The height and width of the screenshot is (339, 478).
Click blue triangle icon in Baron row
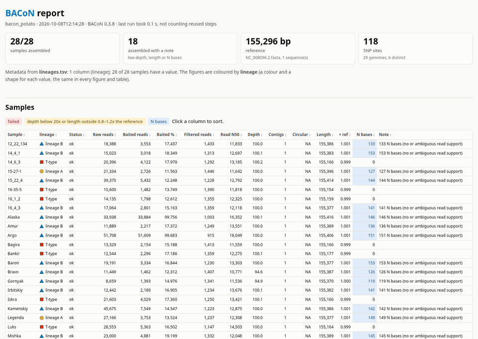point(42,263)
